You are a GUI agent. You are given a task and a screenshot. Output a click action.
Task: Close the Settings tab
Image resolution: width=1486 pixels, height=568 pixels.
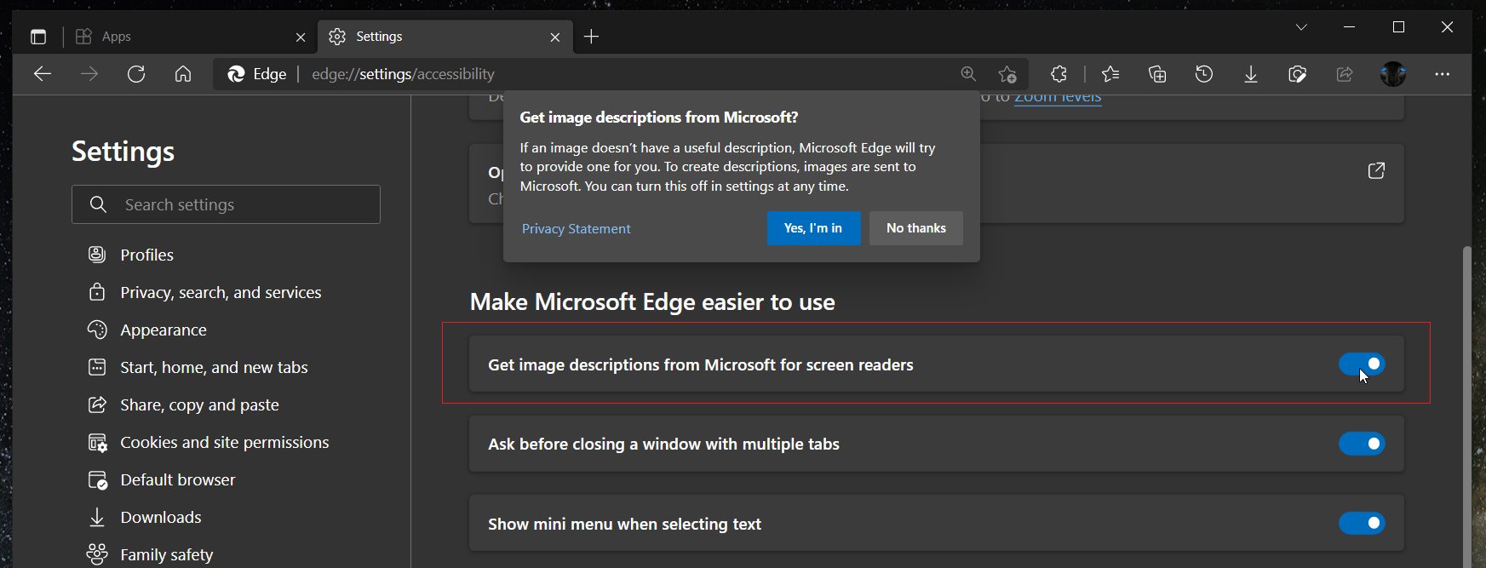555,37
